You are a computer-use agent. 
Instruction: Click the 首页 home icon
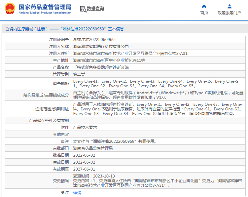pos(204,7)
